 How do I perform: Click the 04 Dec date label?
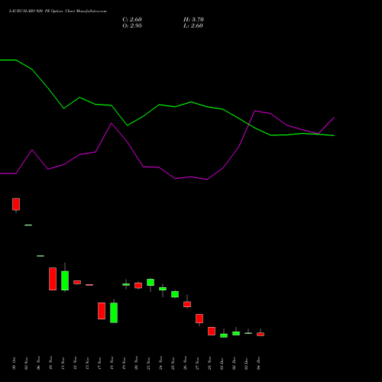coord(258,364)
